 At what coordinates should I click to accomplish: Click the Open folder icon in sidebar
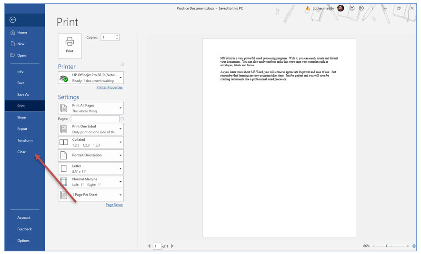pos(12,55)
